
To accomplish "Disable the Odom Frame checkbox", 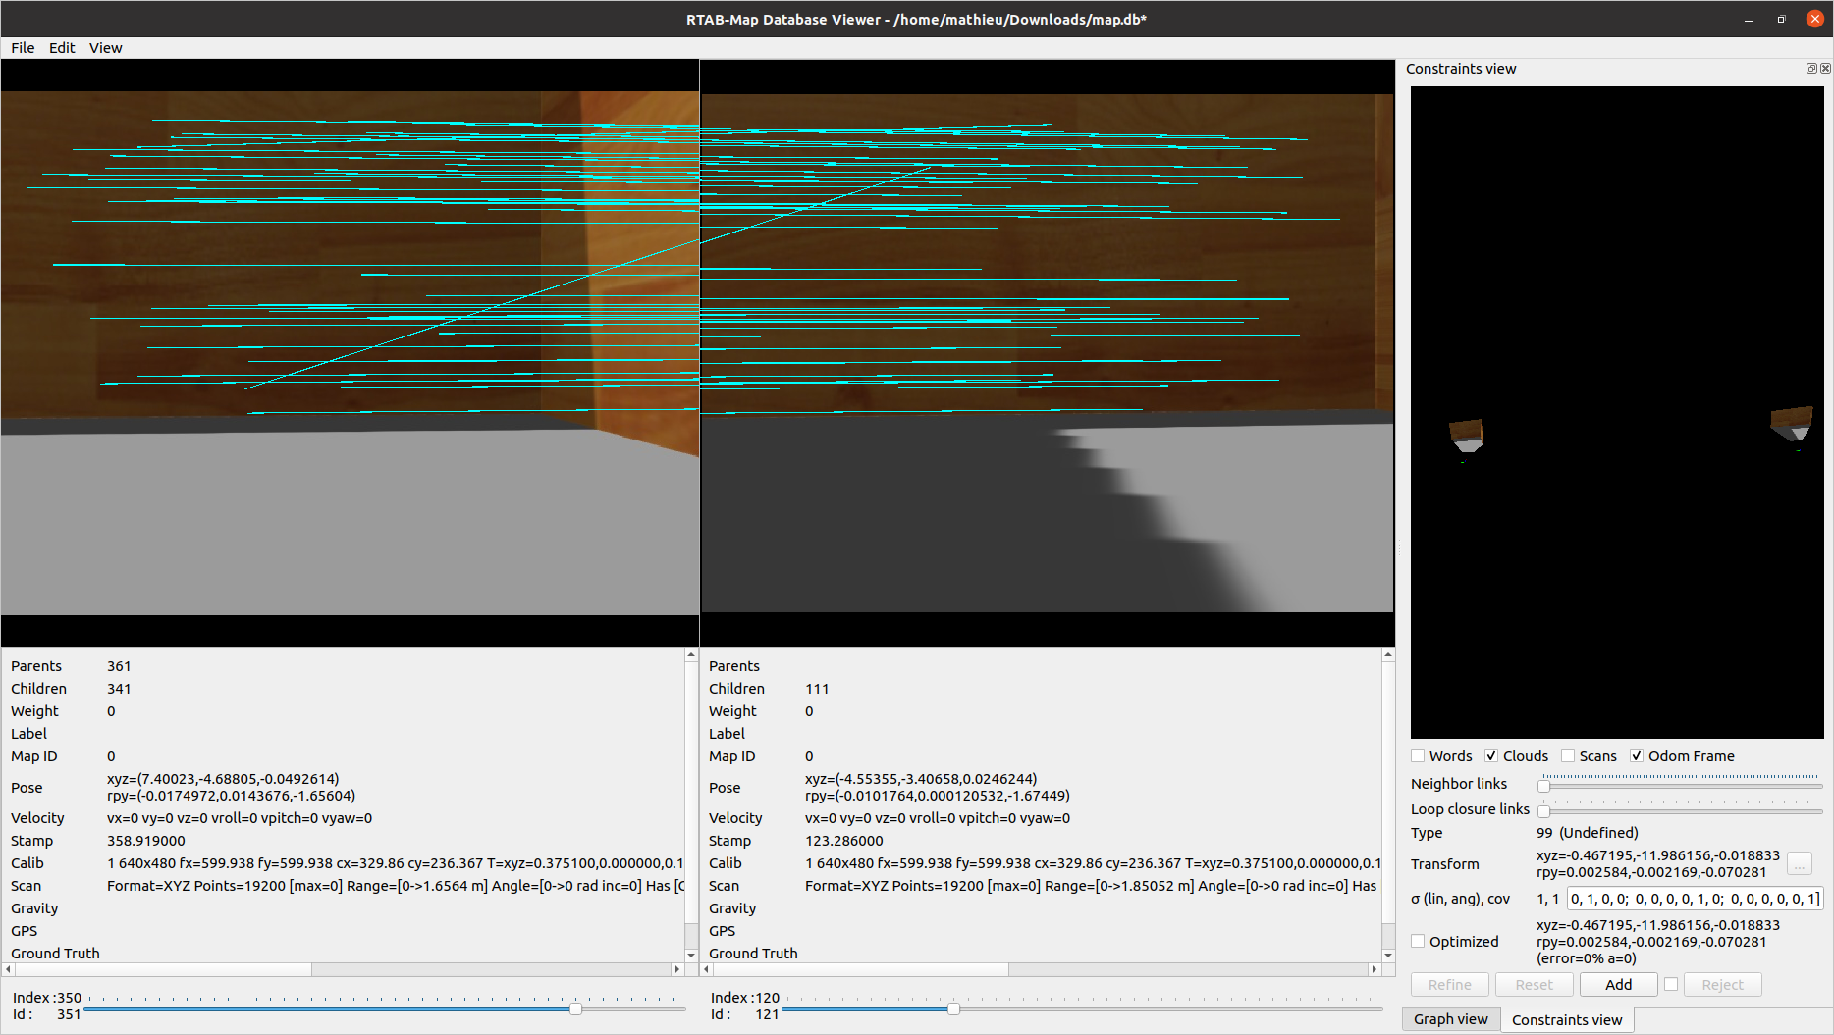I will [1637, 755].
